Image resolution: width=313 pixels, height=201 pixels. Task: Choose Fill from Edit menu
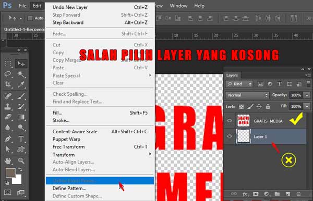point(100,113)
